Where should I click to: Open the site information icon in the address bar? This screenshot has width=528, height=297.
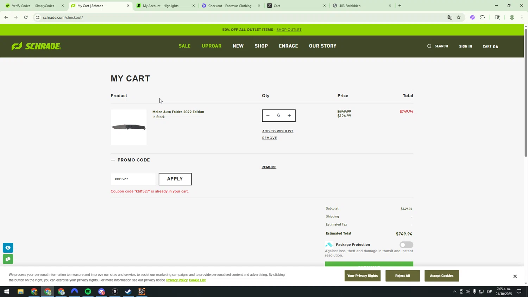(38, 17)
